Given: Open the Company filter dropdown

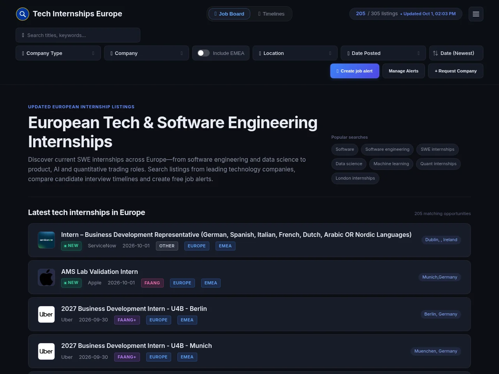Looking at the screenshot, I should point(147,53).
